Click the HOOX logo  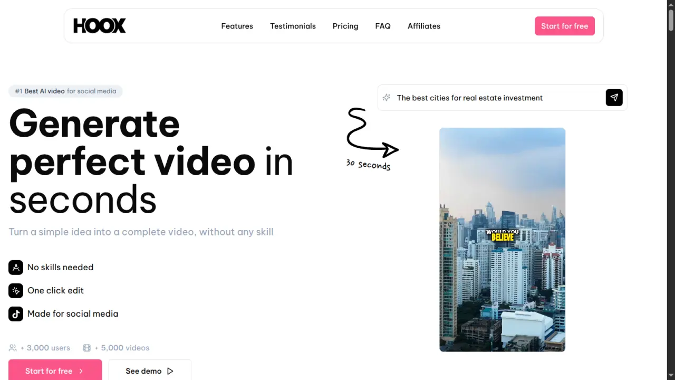99,25
